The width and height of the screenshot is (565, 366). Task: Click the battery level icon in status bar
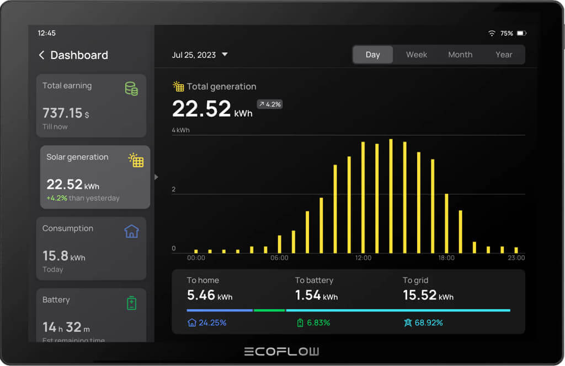click(521, 34)
